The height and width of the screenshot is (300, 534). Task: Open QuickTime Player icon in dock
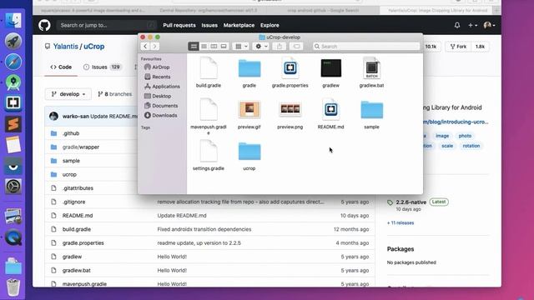pyautogui.click(x=13, y=237)
